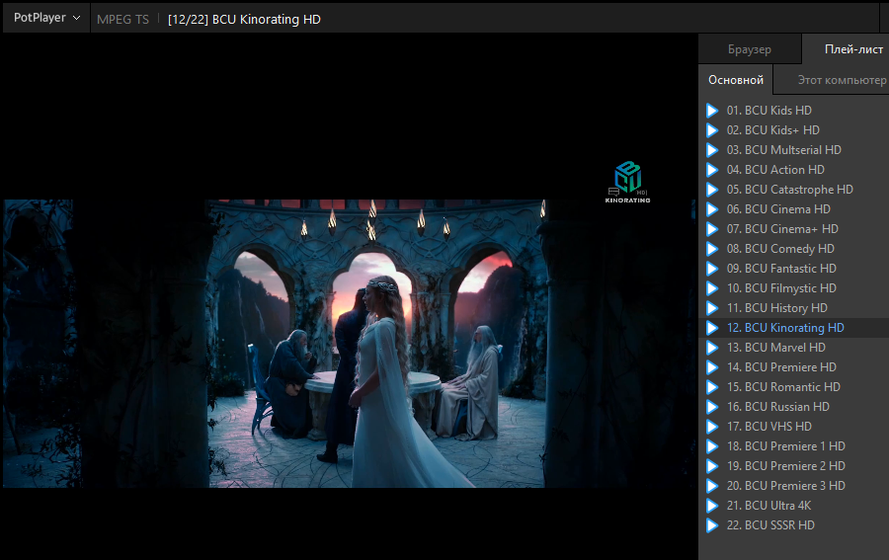
Task: Click the MPEG TS format label
Action: 122,20
